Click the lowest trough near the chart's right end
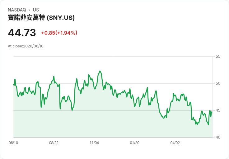229x159 pixels. [208, 125]
